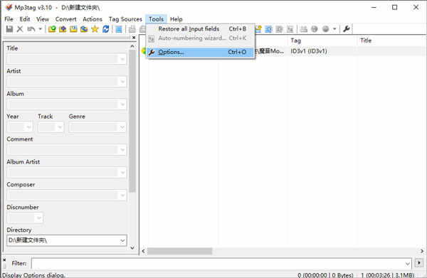
Task: Click the yellow star favorites icon
Action: point(95,29)
